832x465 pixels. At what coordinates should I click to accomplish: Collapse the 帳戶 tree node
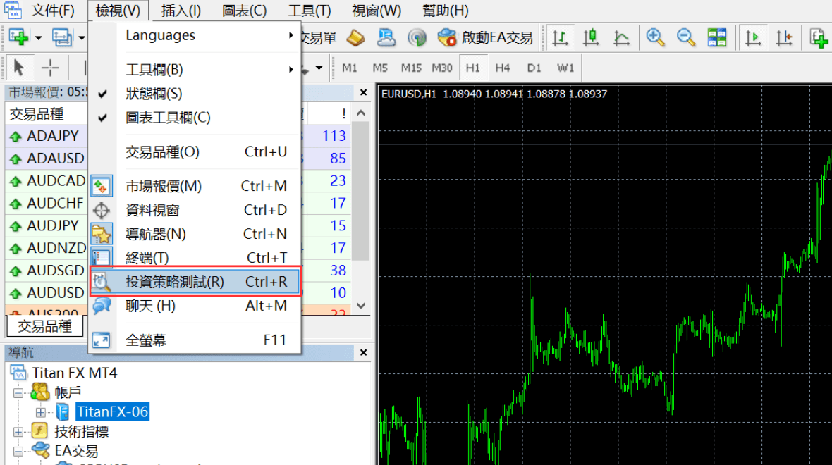[x=20, y=392]
